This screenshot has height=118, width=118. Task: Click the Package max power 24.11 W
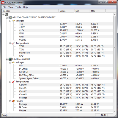coord(95,104)
